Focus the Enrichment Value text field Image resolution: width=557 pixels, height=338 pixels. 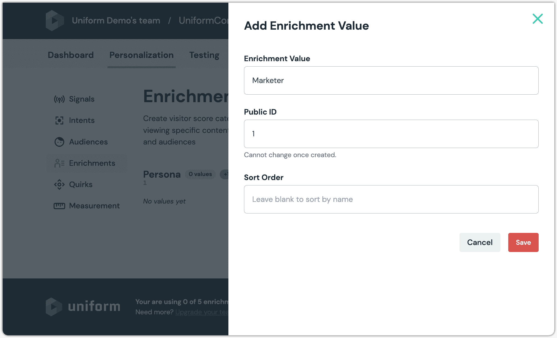(x=391, y=80)
